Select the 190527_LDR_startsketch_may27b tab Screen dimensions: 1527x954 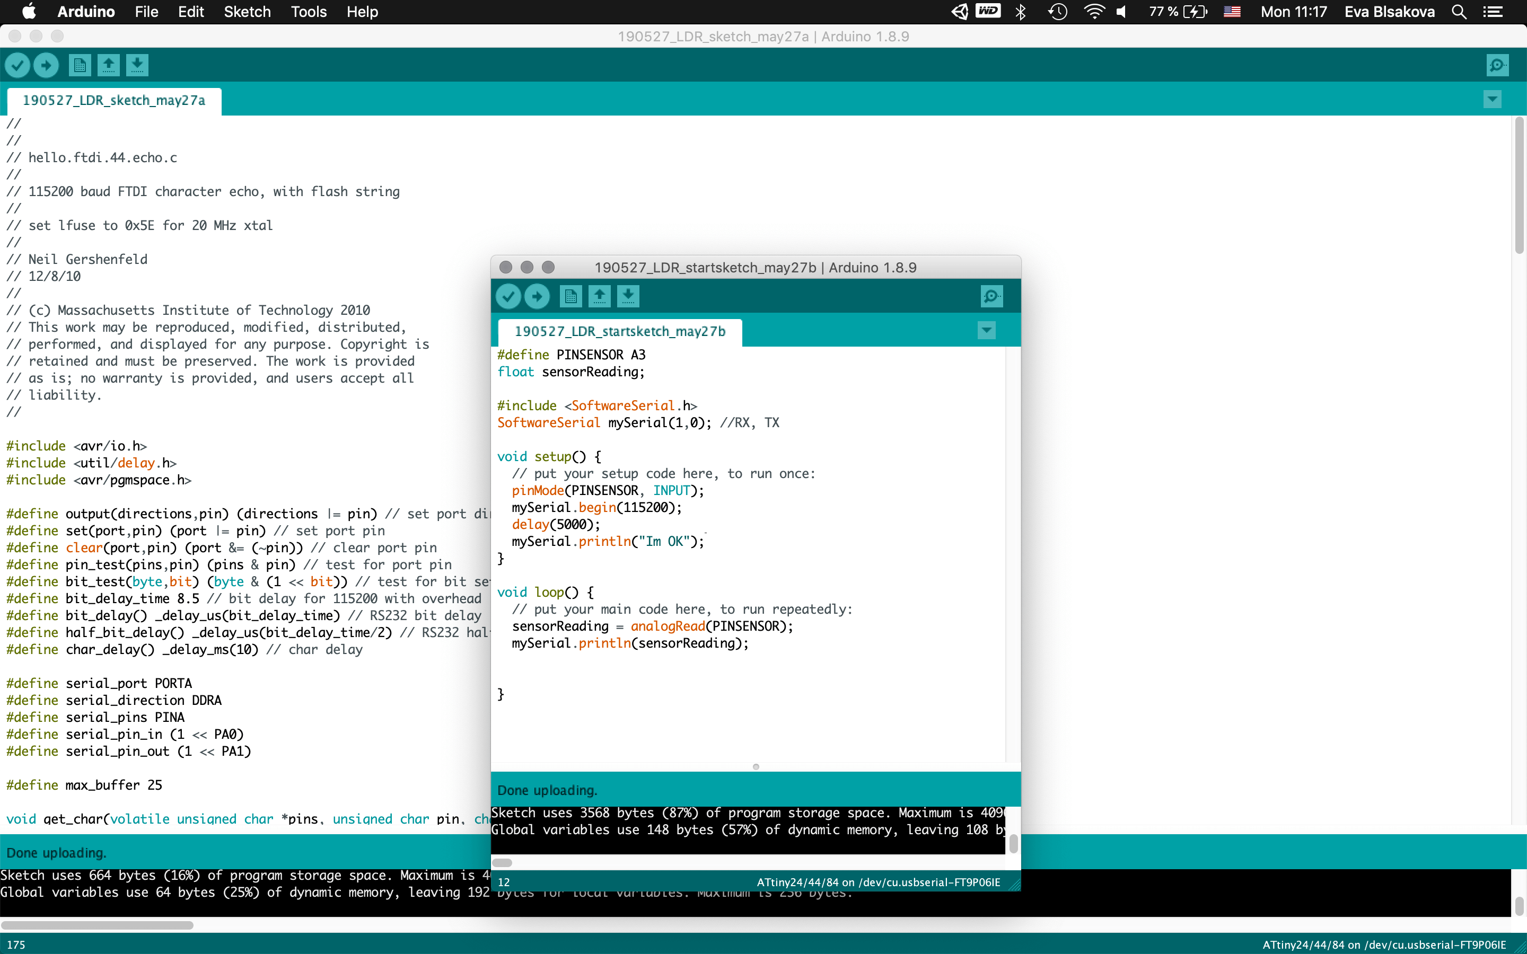point(620,332)
